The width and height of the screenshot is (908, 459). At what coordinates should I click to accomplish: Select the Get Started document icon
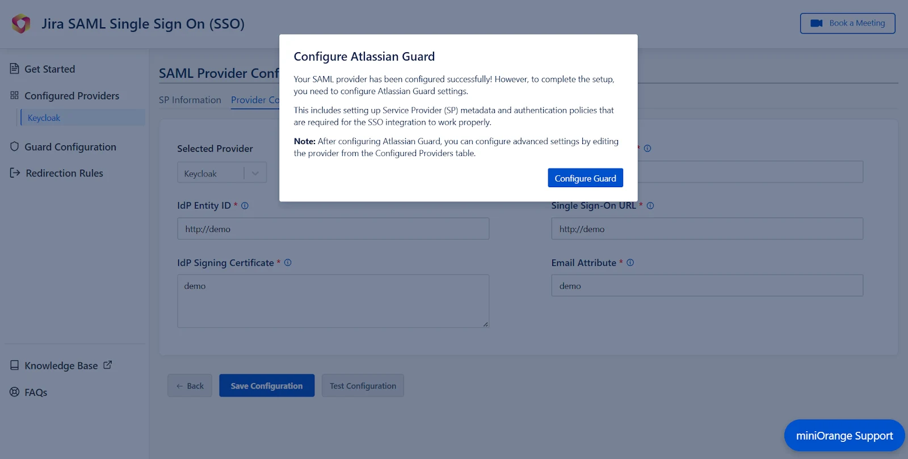[x=14, y=68]
